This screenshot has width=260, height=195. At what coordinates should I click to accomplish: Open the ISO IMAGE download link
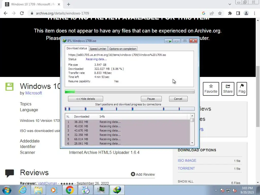[187, 160]
